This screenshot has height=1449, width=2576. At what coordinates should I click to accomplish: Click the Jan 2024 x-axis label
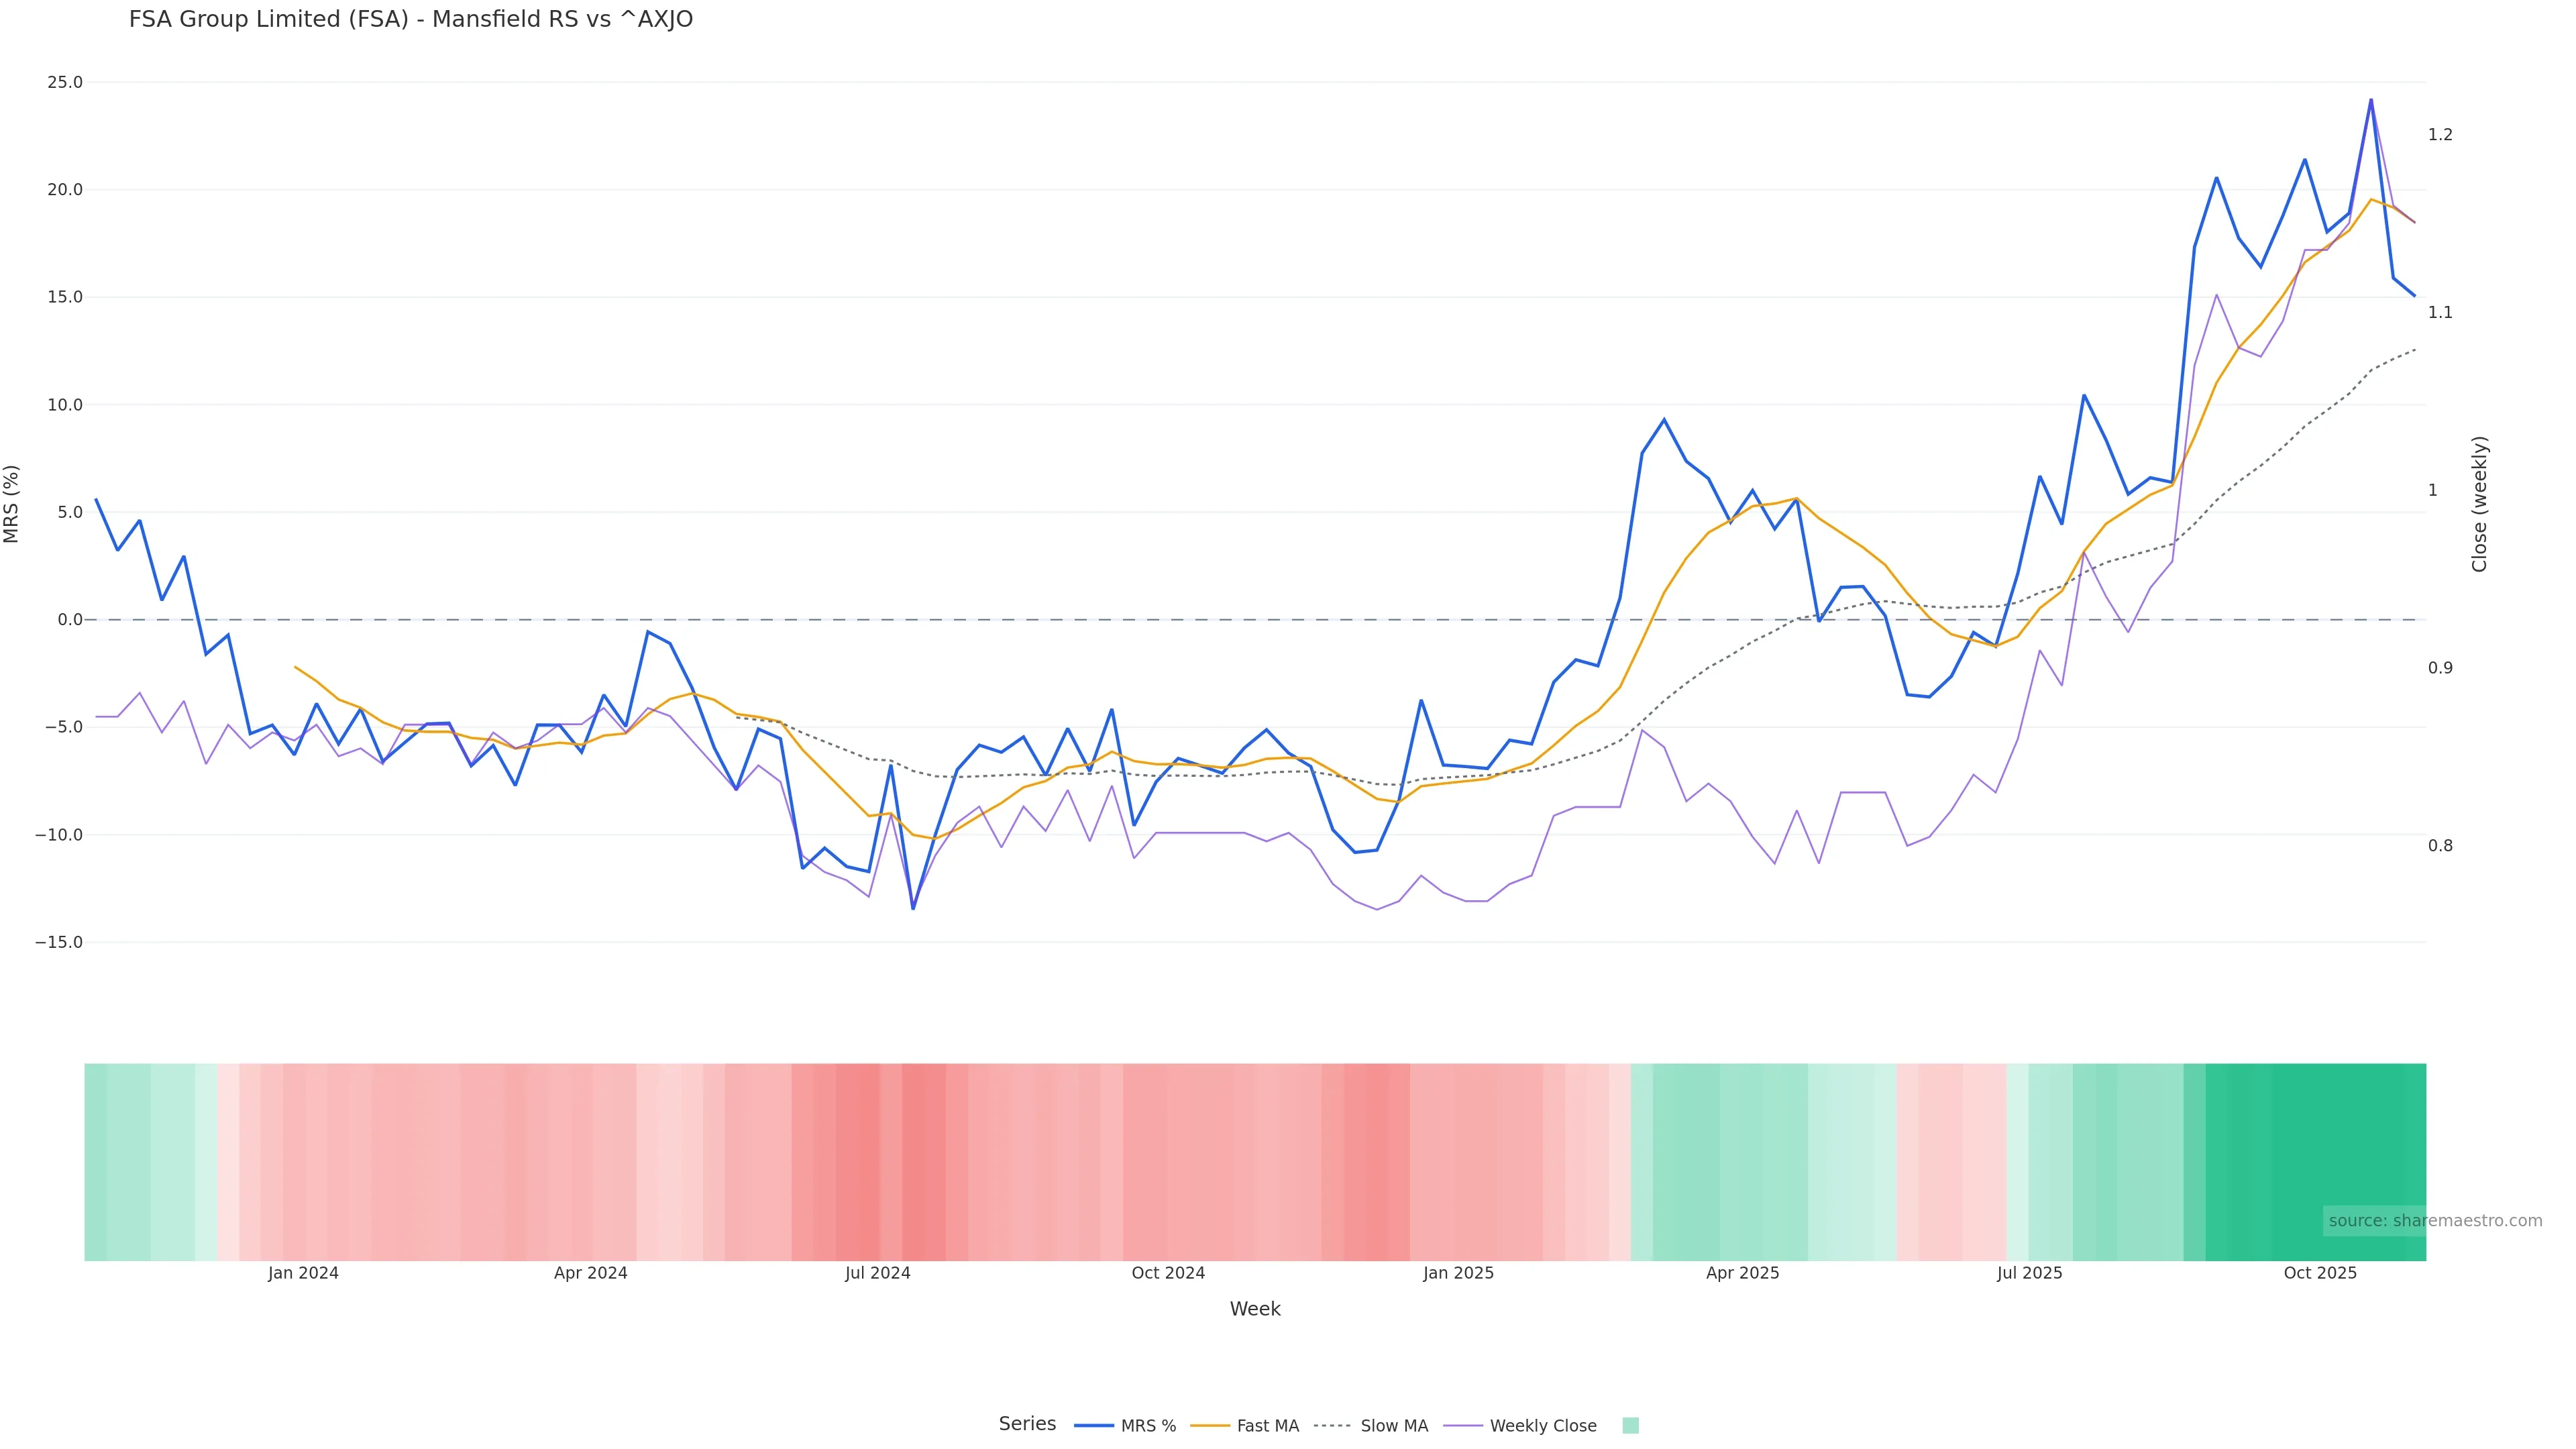pyautogui.click(x=303, y=1273)
